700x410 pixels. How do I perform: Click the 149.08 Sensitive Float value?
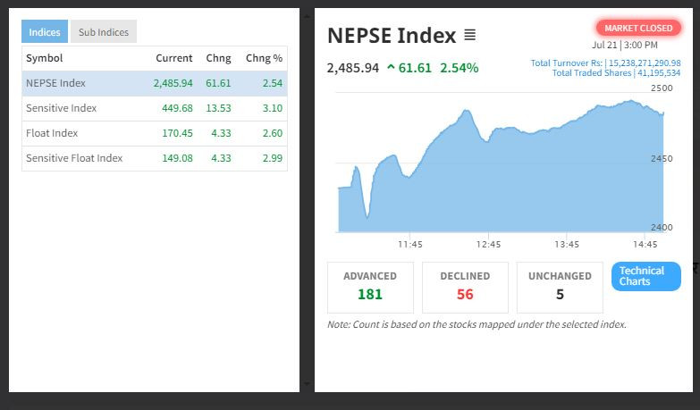177,158
